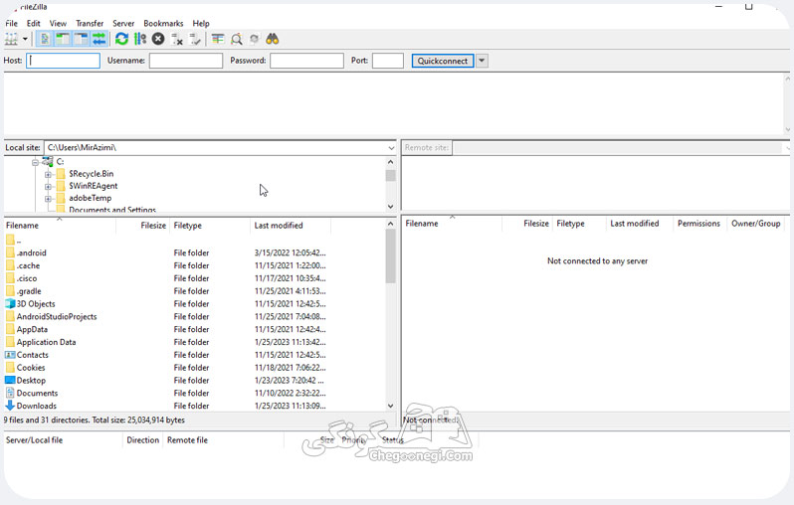
Task: Sort local files by Filetype column
Action: tap(210, 226)
